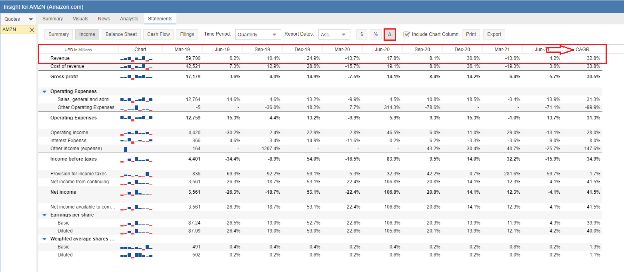Print the statement with Print button

471,34
